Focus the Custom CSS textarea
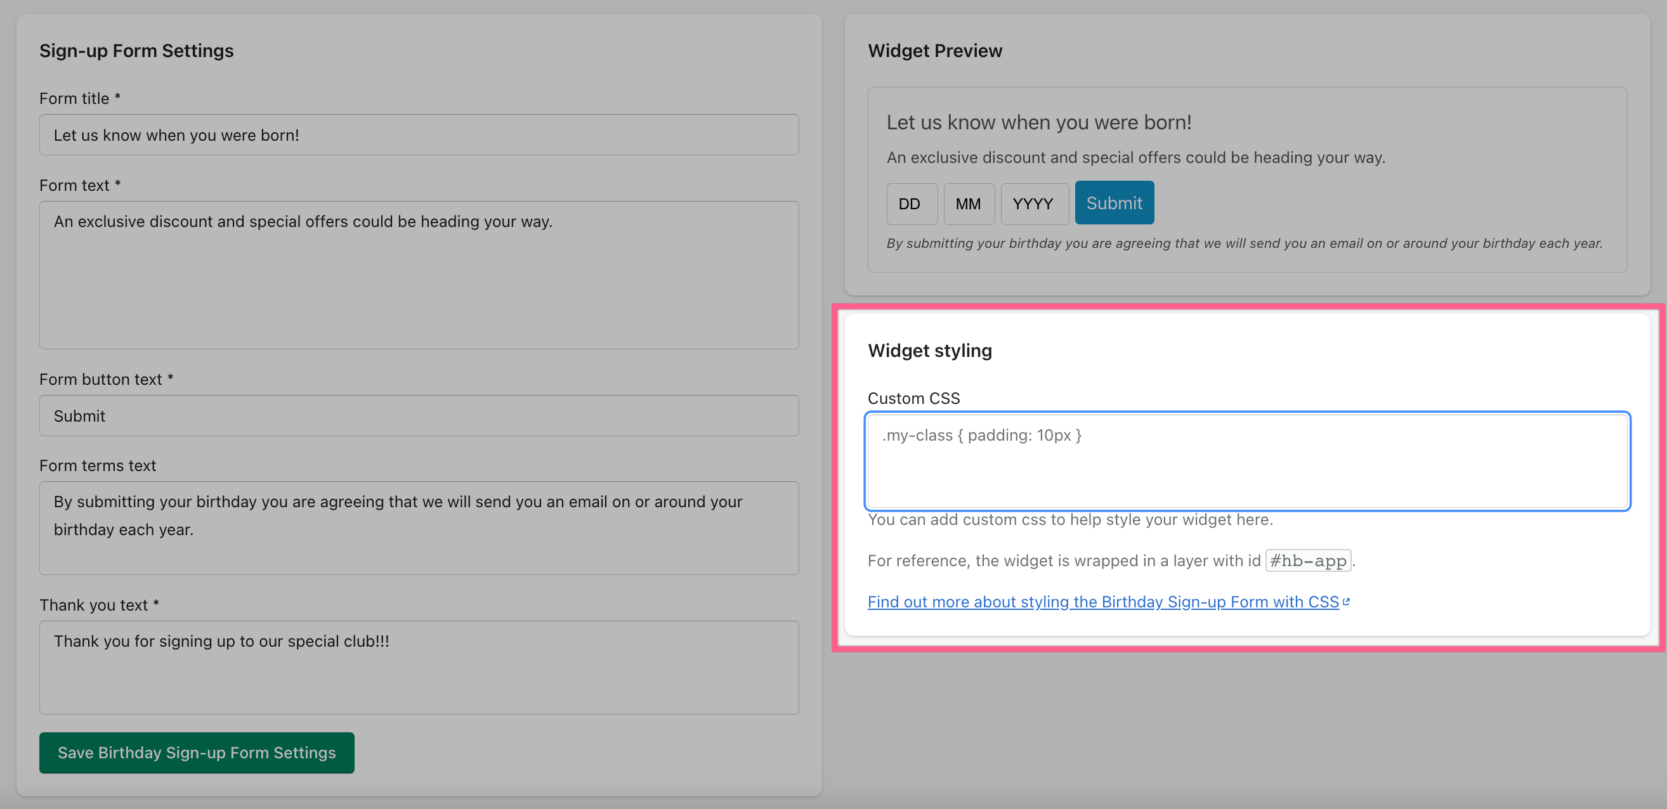This screenshot has height=809, width=1667. tap(1247, 461)
